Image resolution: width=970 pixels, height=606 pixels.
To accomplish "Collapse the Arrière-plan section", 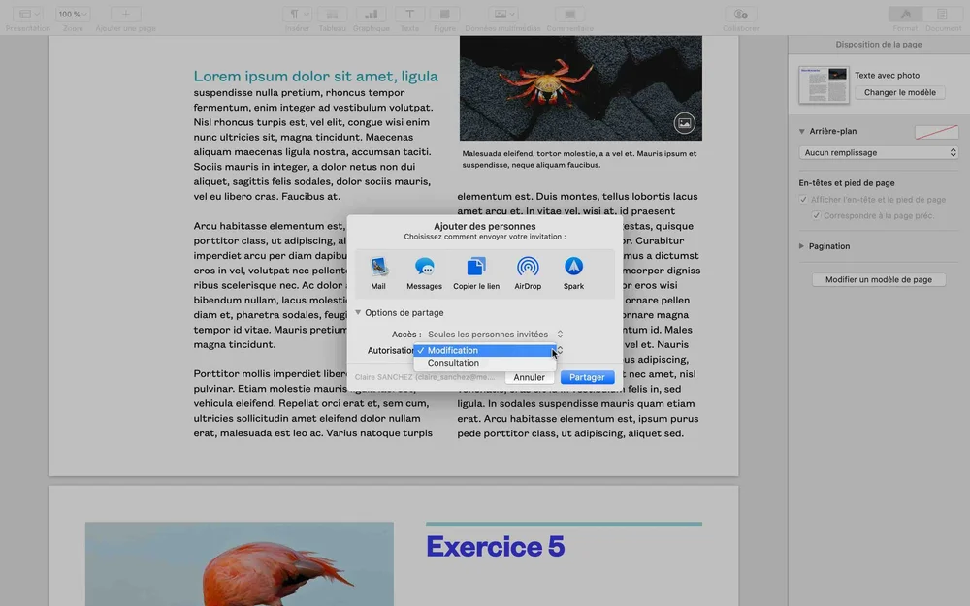I will [x=802, y=131].
